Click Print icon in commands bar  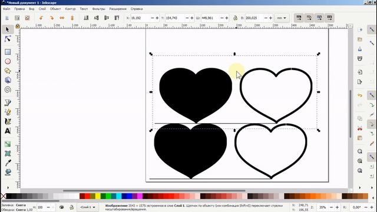(360, 59)
